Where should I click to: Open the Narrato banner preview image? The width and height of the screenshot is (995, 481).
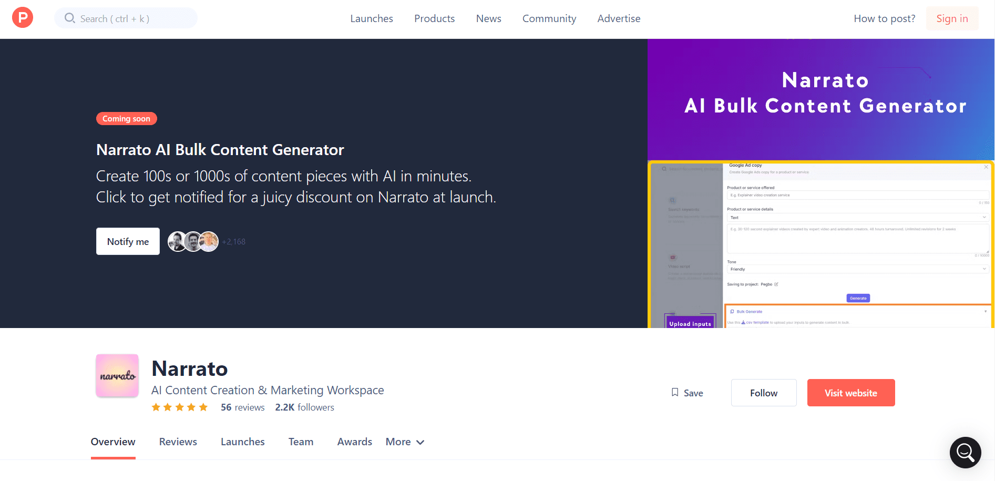coord(820,183)
